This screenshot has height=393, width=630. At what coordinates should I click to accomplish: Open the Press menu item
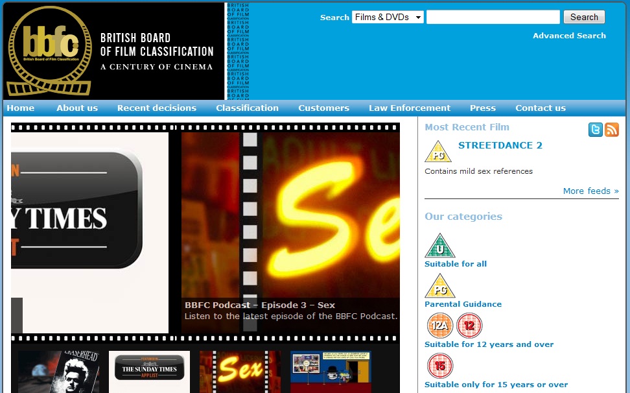(x=483, y=108)
